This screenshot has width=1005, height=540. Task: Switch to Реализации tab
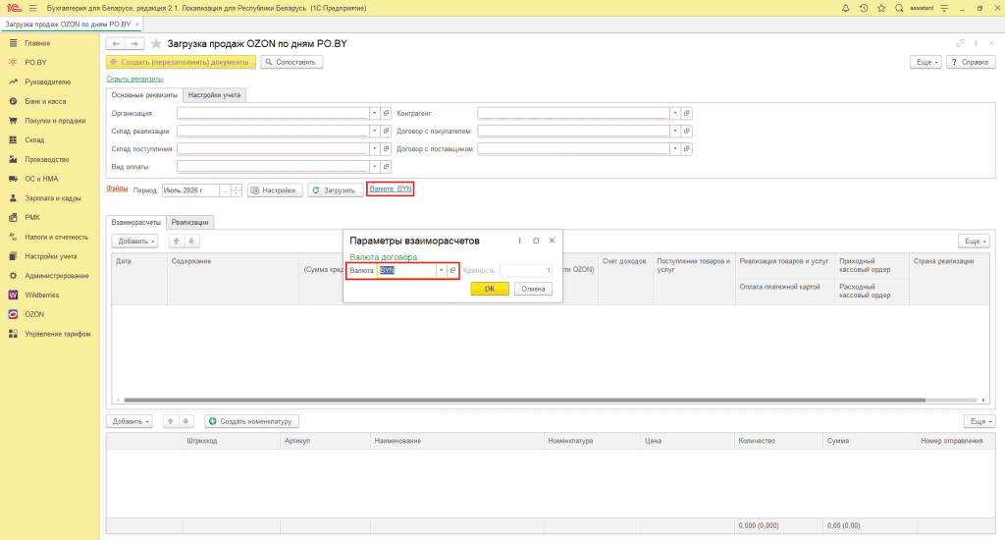pos(189,222)
